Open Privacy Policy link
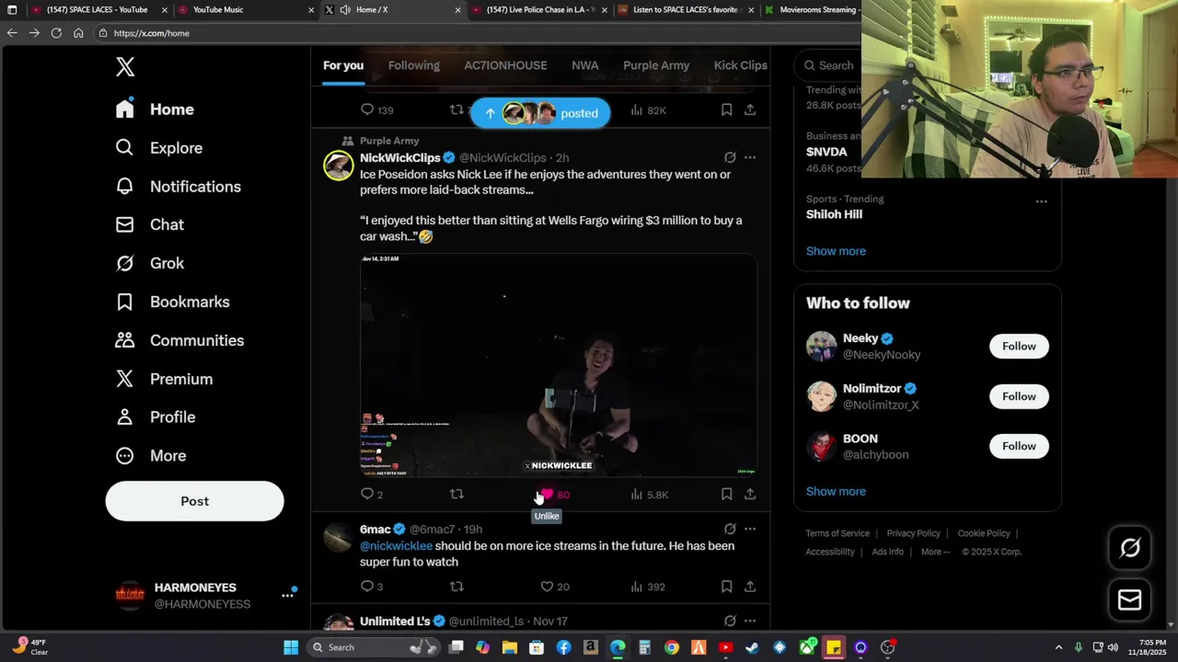The image size is (1178, 662). 913,533
